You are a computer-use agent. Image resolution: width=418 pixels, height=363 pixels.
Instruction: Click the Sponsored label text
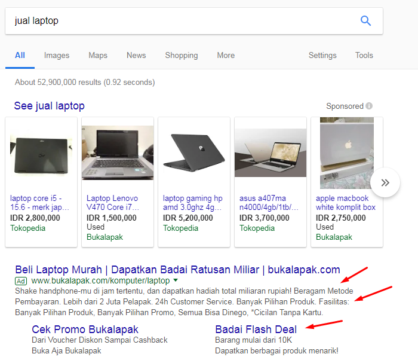click(x=345, y=106)
